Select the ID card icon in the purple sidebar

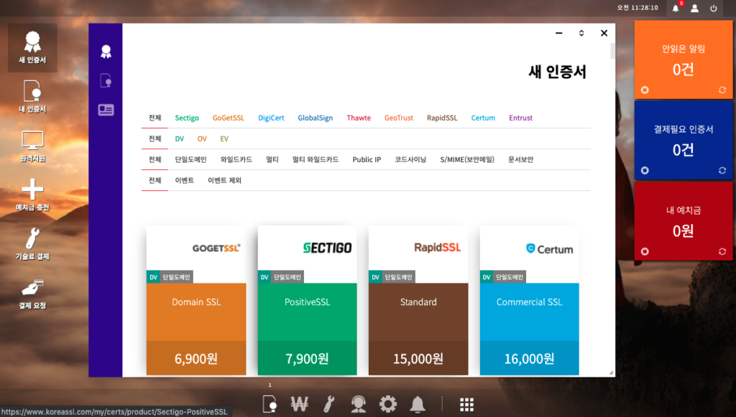pos(106,110)
